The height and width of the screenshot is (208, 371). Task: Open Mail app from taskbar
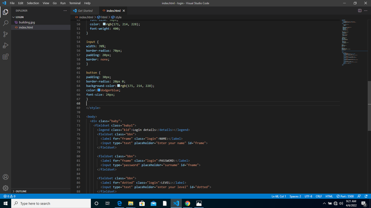pos(153,203)
